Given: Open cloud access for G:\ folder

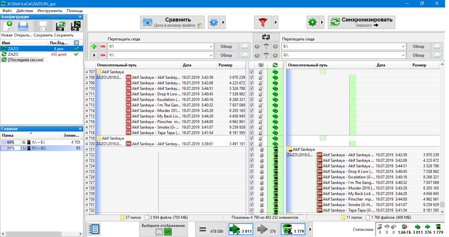Looking at the screenshot, I should [437, 55].
